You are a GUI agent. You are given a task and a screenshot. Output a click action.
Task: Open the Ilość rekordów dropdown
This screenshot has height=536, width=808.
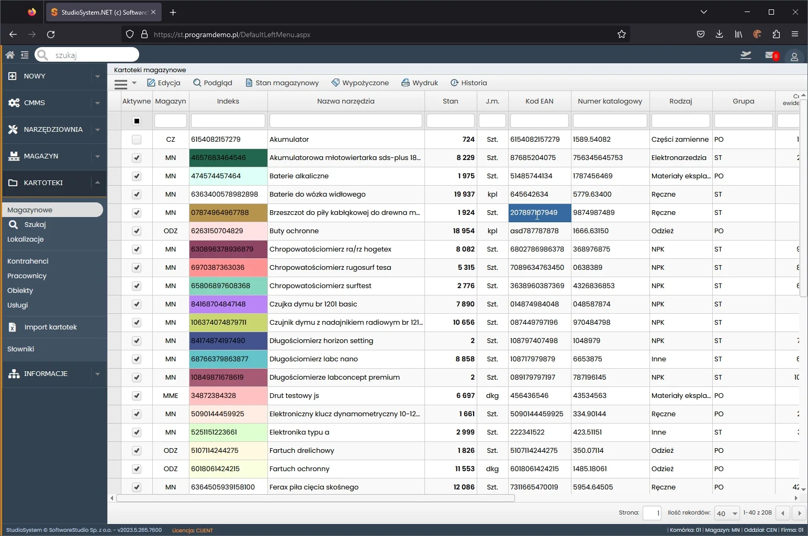click(727, 513)
